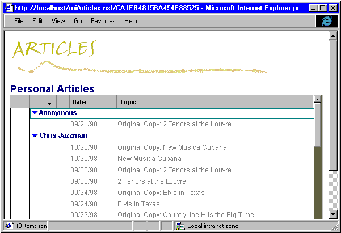Click the IE page icon in title bar
The width and height of the screenshot is (341, 233).
tap(7, 7)
